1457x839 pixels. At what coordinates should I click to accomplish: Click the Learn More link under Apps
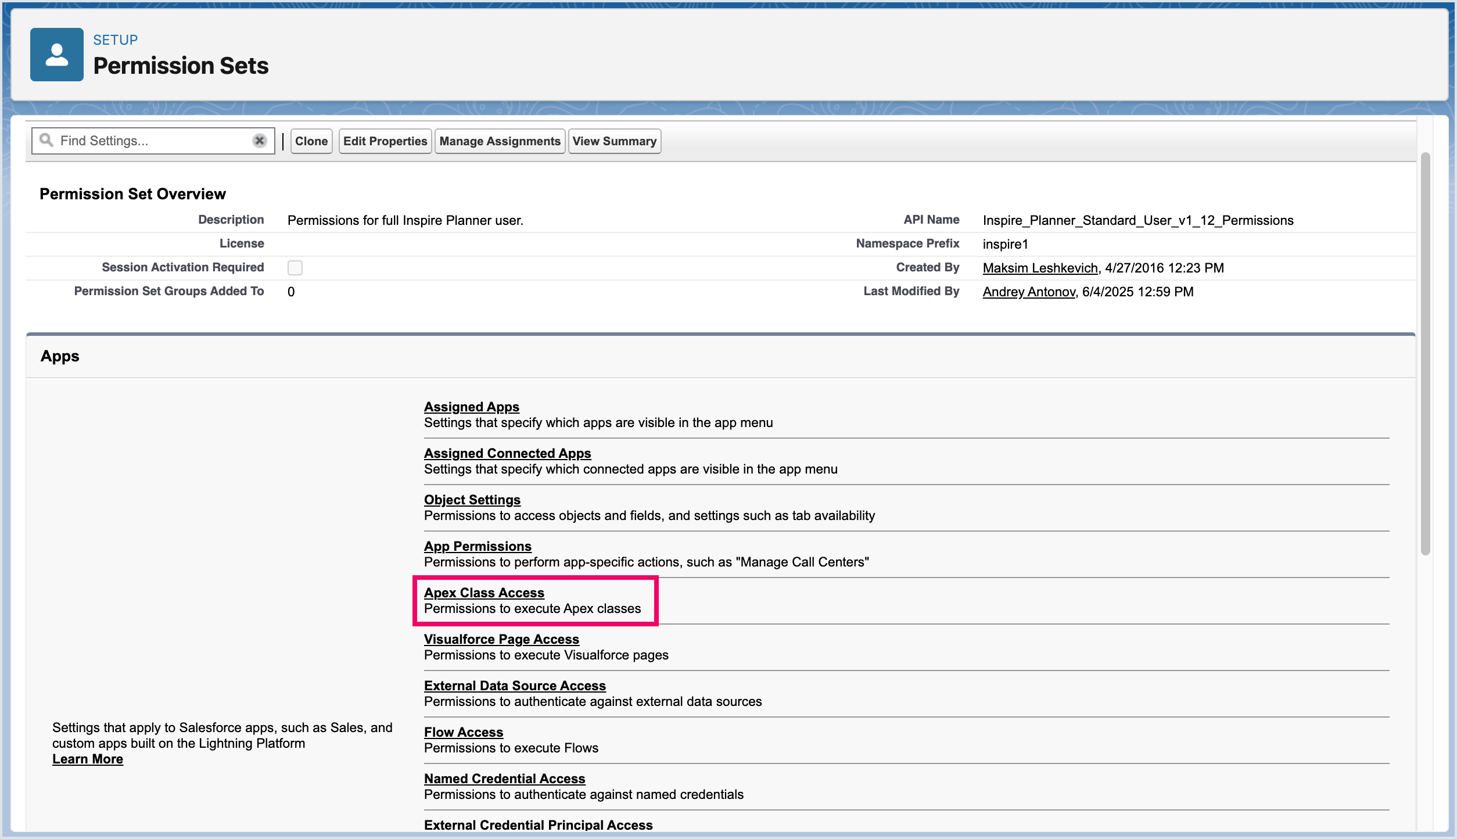[88, 759]
